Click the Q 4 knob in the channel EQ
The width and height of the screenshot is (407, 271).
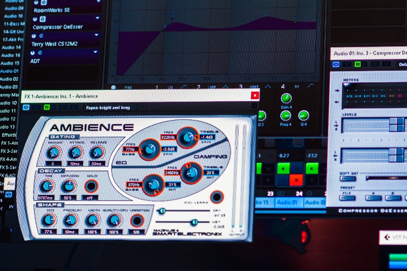303,115
